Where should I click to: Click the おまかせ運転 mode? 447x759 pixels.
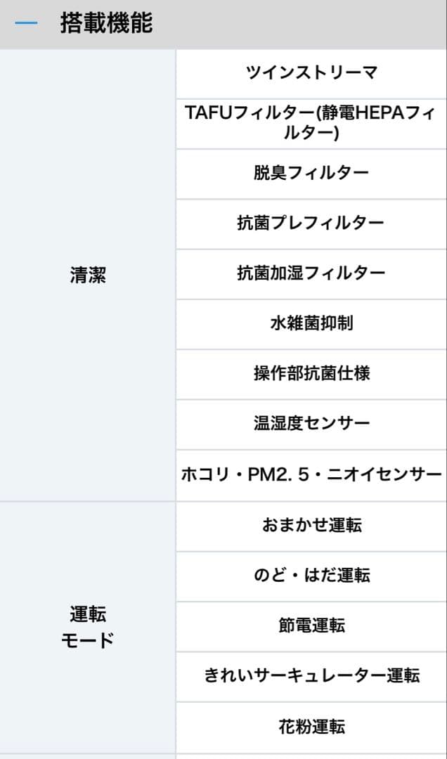(x=311, y=525)
